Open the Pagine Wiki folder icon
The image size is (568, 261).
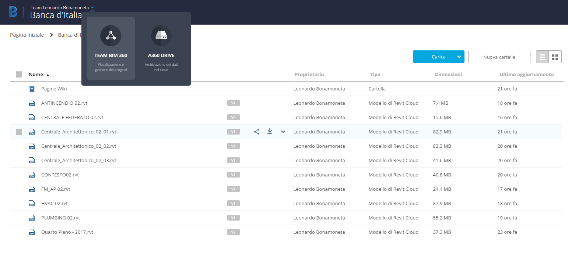(x=32, y=89)
